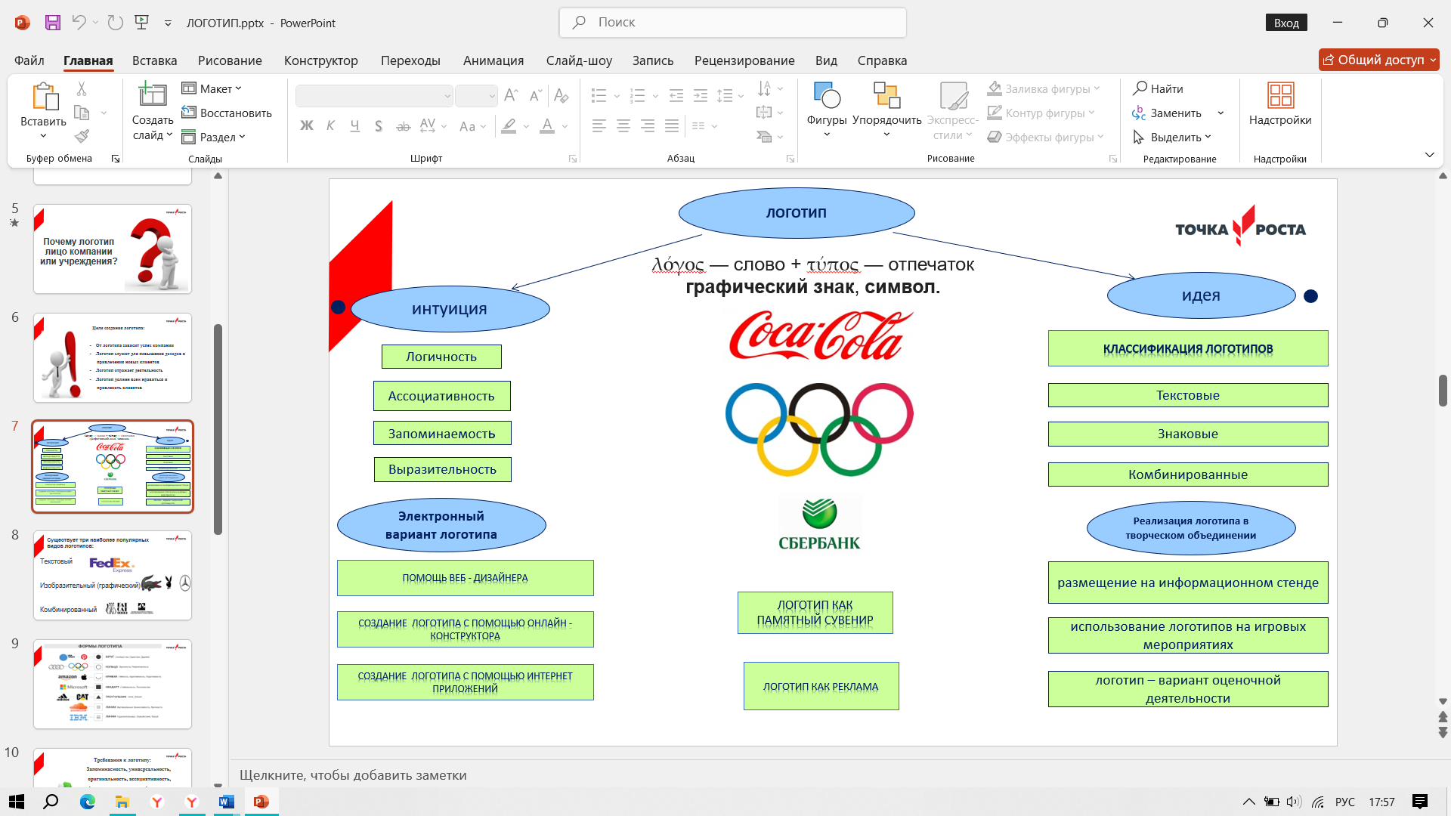Screen dimensions: 1451x816
Task: Click the Общий доступ button
Action: 1378,60
